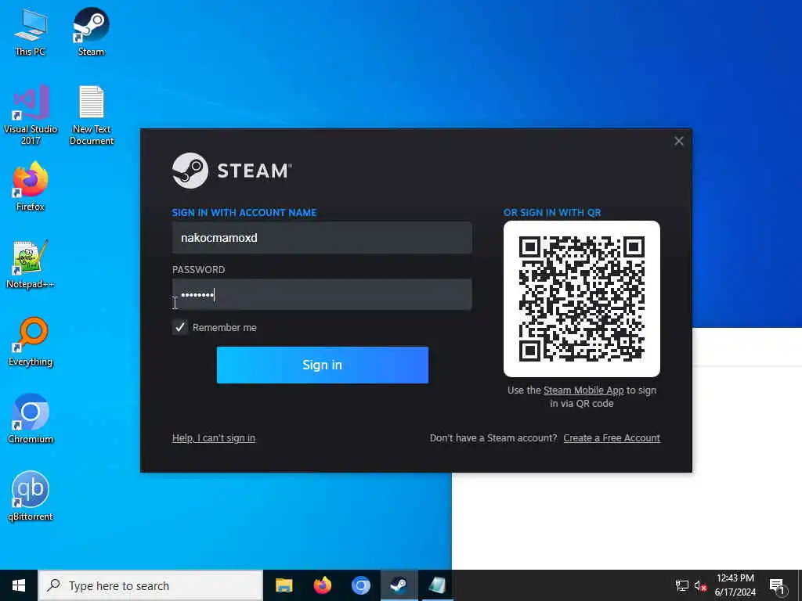Toggle the Remember me checkbox
This screenshot has width=802, height=601.
[180, 327]
